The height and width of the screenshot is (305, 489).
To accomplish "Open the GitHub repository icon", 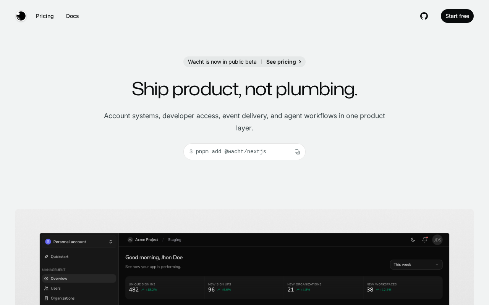I will coord(424,16).
